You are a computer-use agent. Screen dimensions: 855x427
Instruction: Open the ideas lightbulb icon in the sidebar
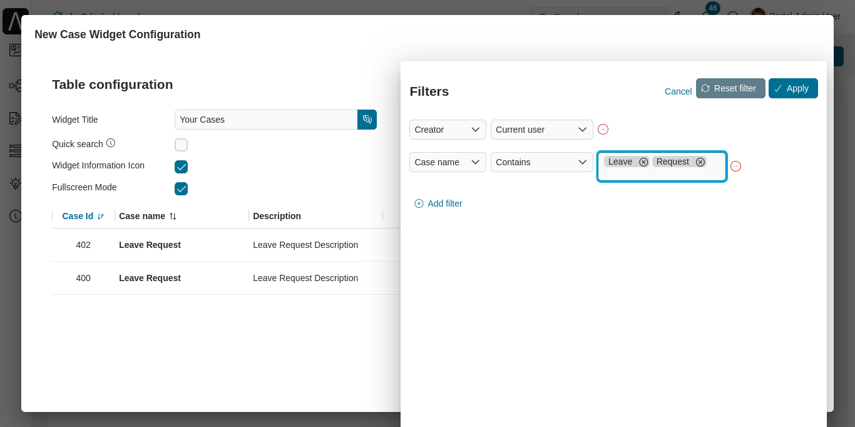16,183
